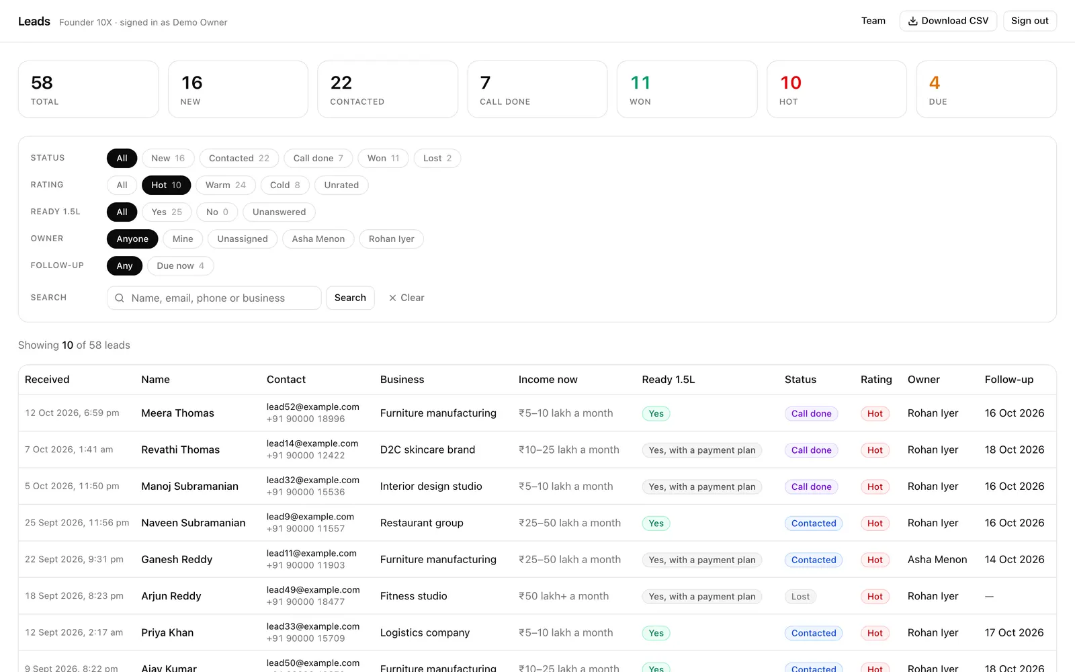Click the Sign out button
Viewport: 1075px width, 672px height.
[x=1029, y=21]
